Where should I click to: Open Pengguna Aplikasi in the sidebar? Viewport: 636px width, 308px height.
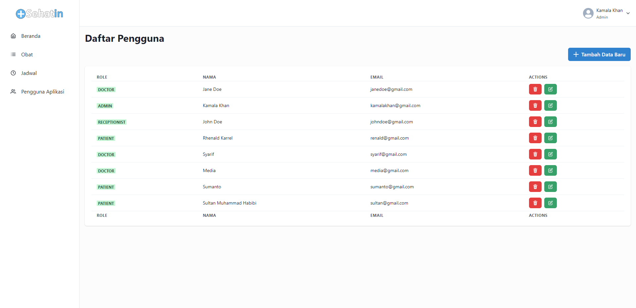click(x=39, y=92)
